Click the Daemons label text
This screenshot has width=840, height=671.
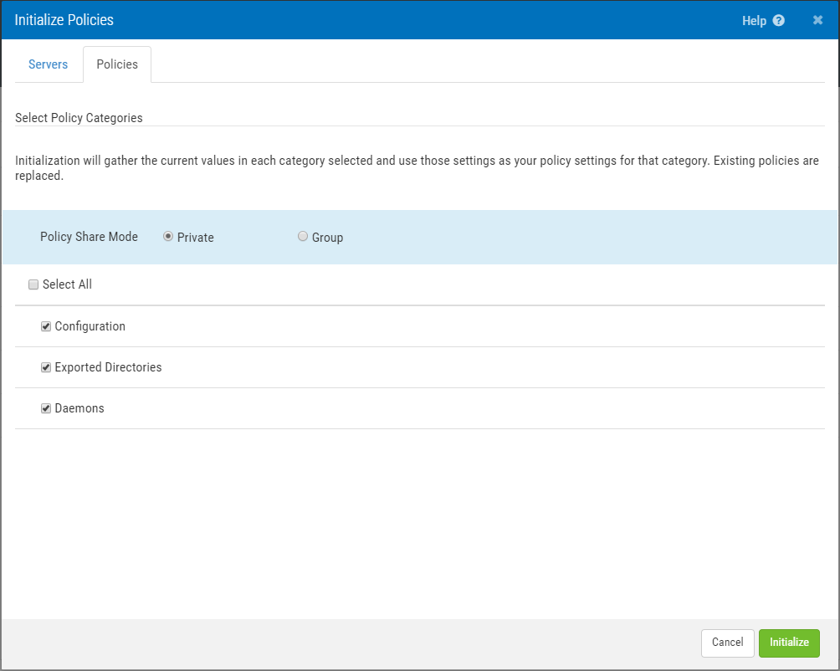pos(79,408)
